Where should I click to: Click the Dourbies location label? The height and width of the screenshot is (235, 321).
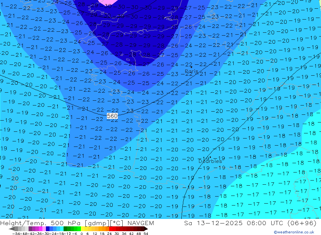[210, 161]
